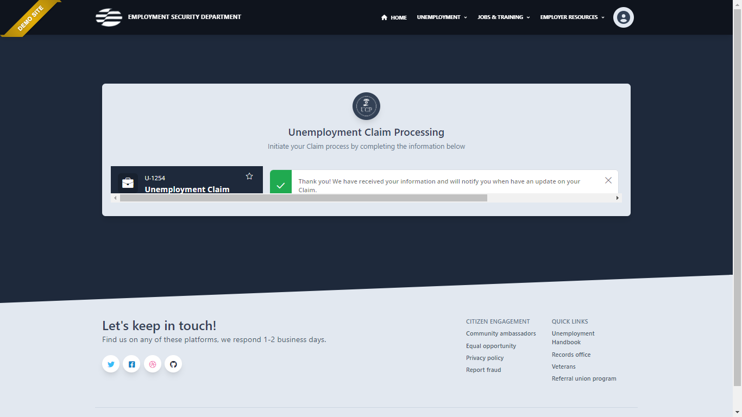This screenshot has width=742, height=417.
Task: Click the Report fraud link
Action: (x=483, y=369)
